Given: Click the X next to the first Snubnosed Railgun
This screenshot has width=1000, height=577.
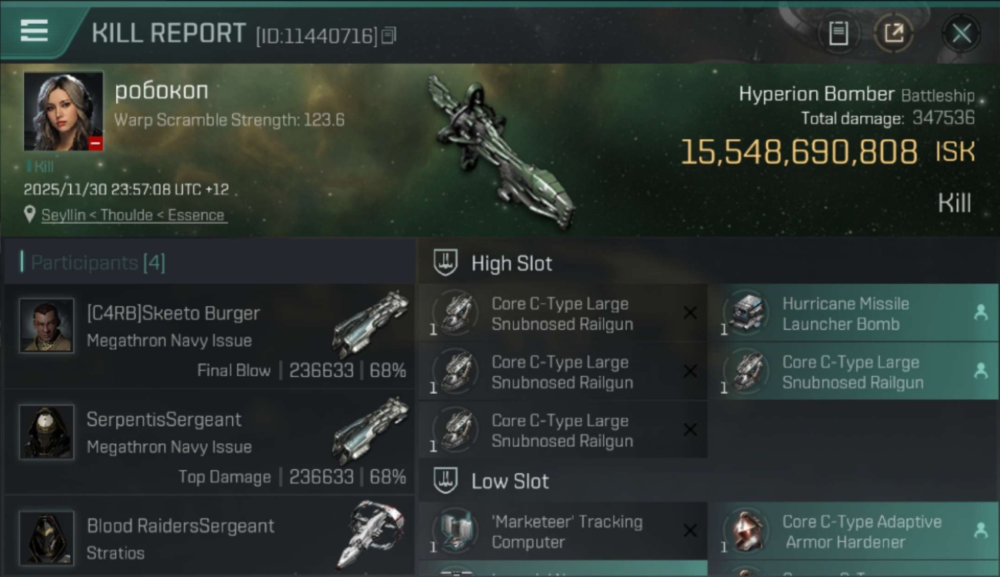Looking at the screenshot, I should pyautogui.click(x=690, y=313).
